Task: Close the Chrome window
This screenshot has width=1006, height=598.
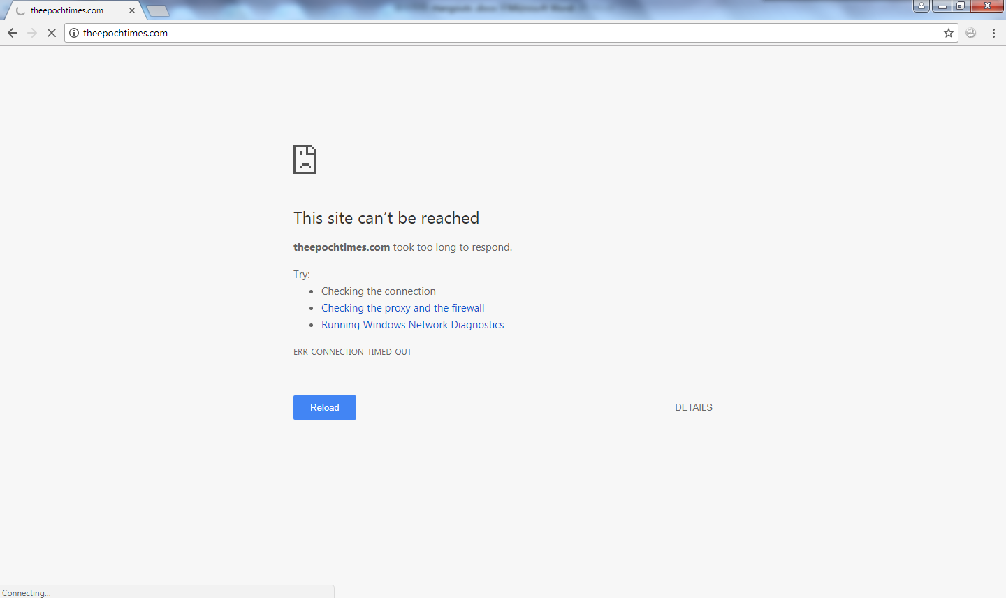Action: (x=988, y=6)
